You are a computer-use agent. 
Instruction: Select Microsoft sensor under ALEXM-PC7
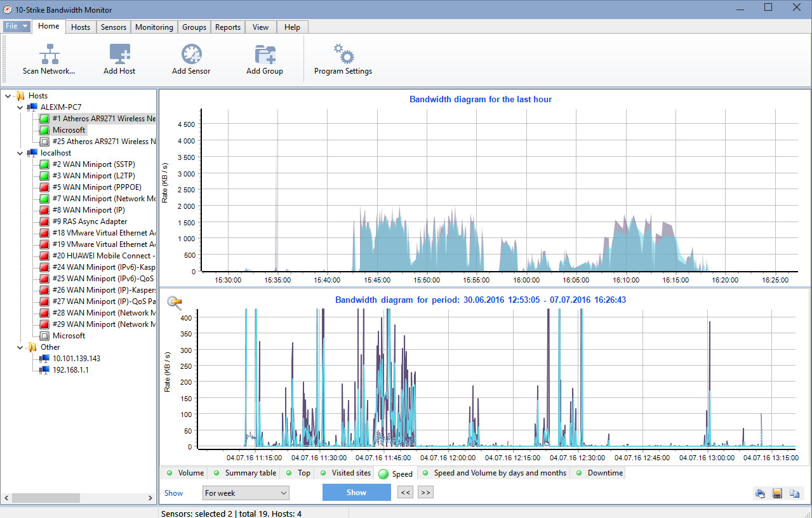click(x=69, y=130)
